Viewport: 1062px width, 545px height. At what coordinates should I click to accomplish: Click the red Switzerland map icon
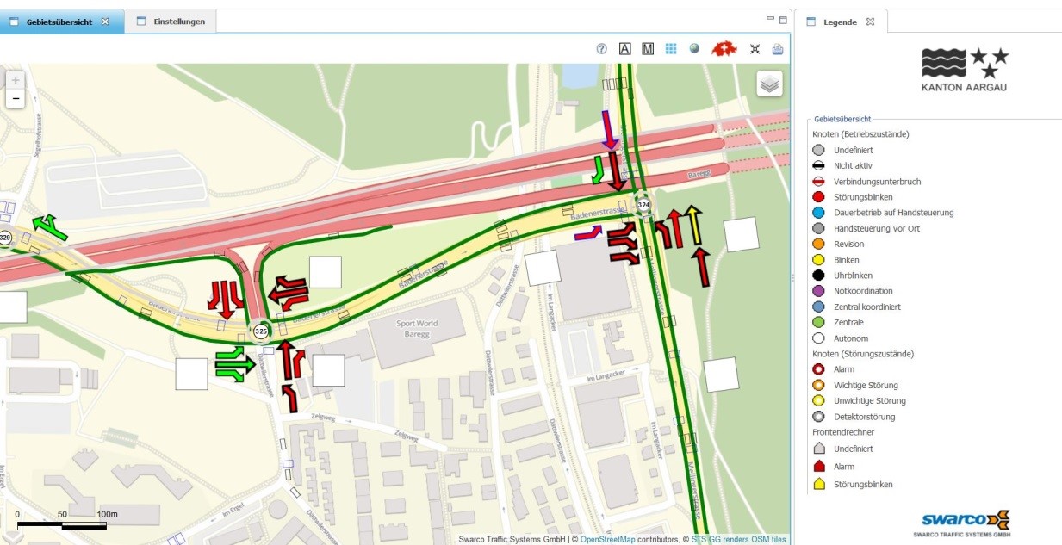(x=724, y=49)
